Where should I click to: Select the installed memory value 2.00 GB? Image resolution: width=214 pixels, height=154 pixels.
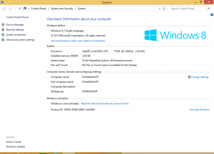pos(86,56)
